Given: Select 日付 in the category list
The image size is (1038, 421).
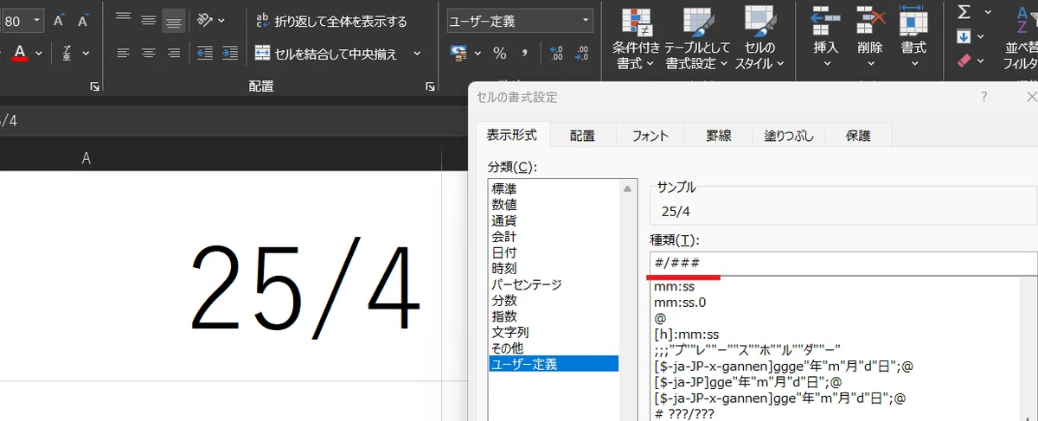Looking at the screenshot, I should (554, 252).
